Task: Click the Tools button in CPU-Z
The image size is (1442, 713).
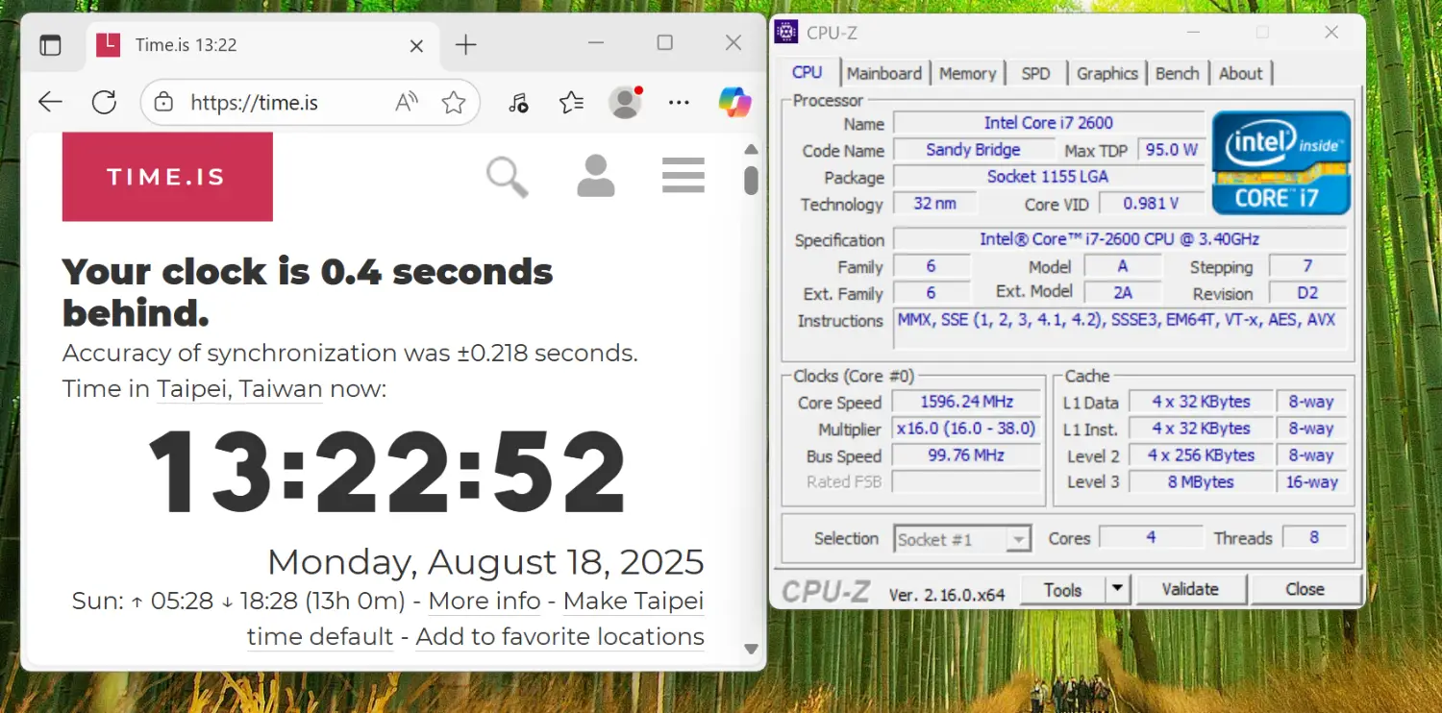Action: coord(1062,590)
